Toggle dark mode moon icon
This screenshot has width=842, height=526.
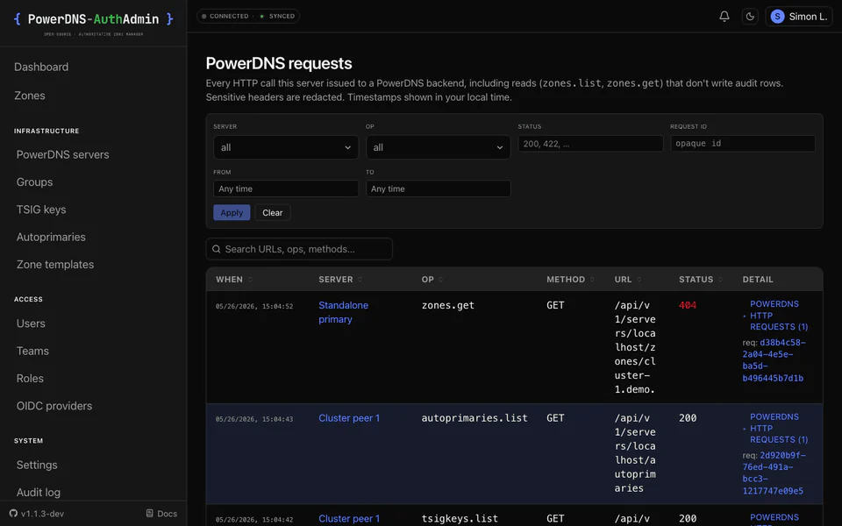pos(750,16)
